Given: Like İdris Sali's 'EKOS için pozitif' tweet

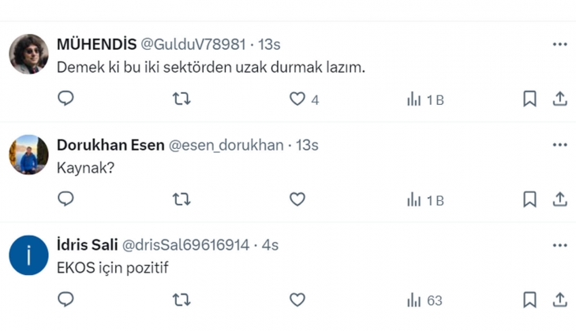Looking at the screenshot, I should 297,300.
